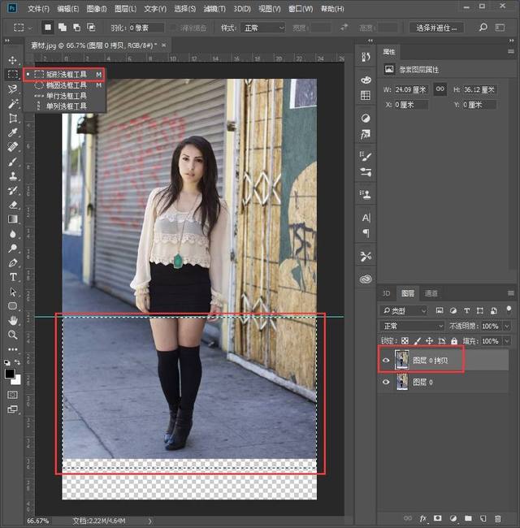
Task: Open the opacity 100% dropdown arrow
Action: [x=507, y=326]
